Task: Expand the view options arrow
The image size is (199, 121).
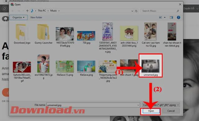Action: pos(165,17)
